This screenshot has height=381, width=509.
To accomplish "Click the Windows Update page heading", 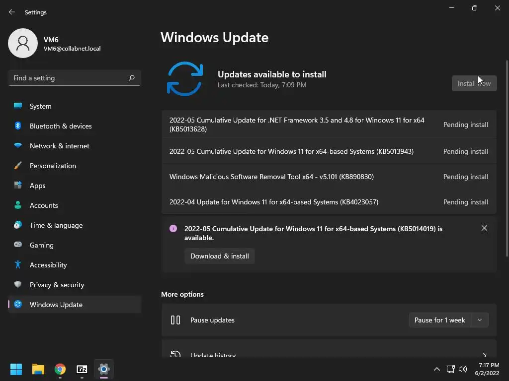I will [215, 37].
